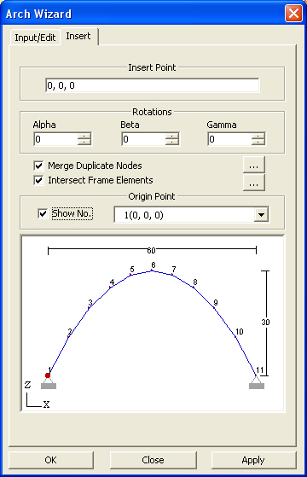Click node 6 at the arch crown
This screenshot has width=307, height=477.
(x=153, y=270)
